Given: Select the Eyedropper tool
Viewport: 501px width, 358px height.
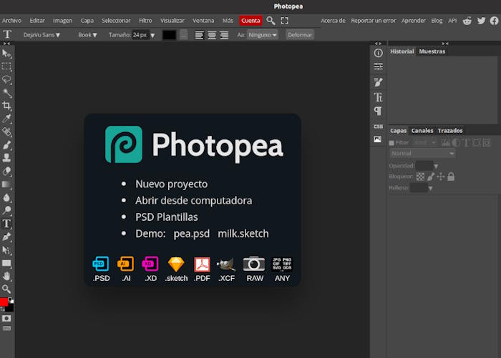Looking at the screenshot, I should [6, 119].
